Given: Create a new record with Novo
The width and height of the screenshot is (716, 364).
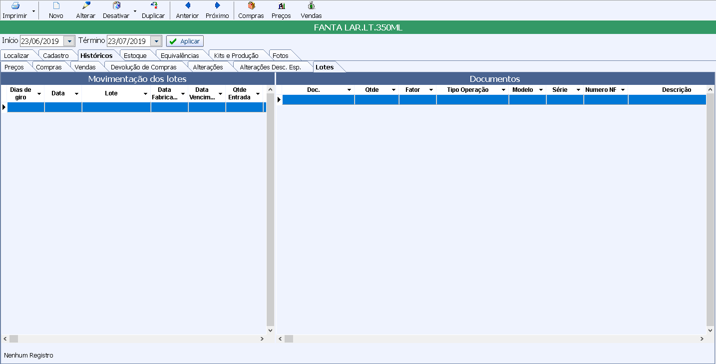Looking at the screenshot, I should 56,10.
